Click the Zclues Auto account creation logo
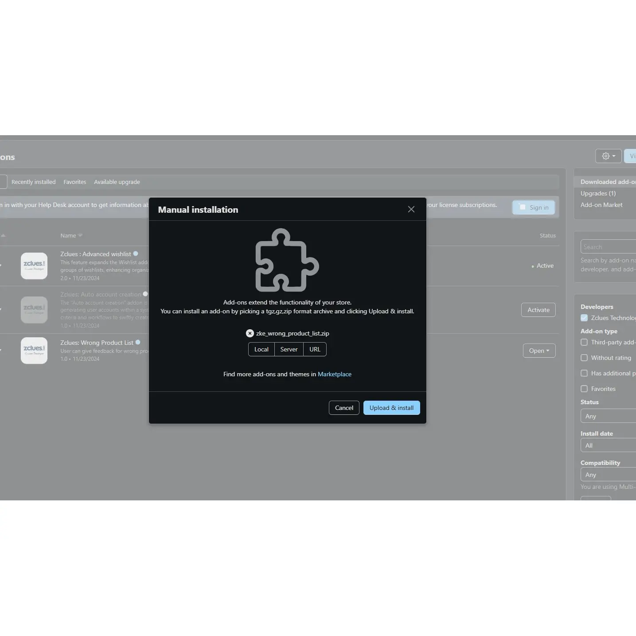 pyautogui.click(x=34, y=310)
